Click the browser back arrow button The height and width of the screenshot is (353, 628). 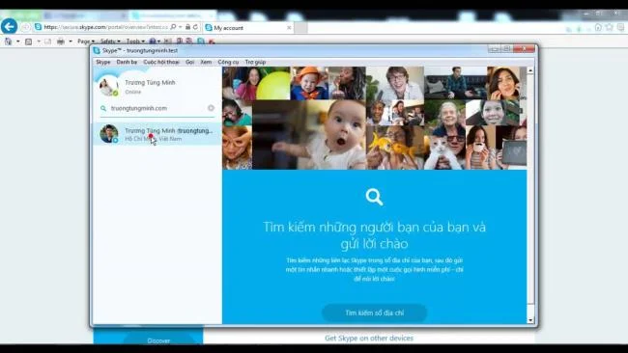coord(10,27)
